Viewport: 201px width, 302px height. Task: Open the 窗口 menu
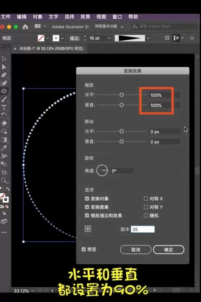(x=117, y=17)
